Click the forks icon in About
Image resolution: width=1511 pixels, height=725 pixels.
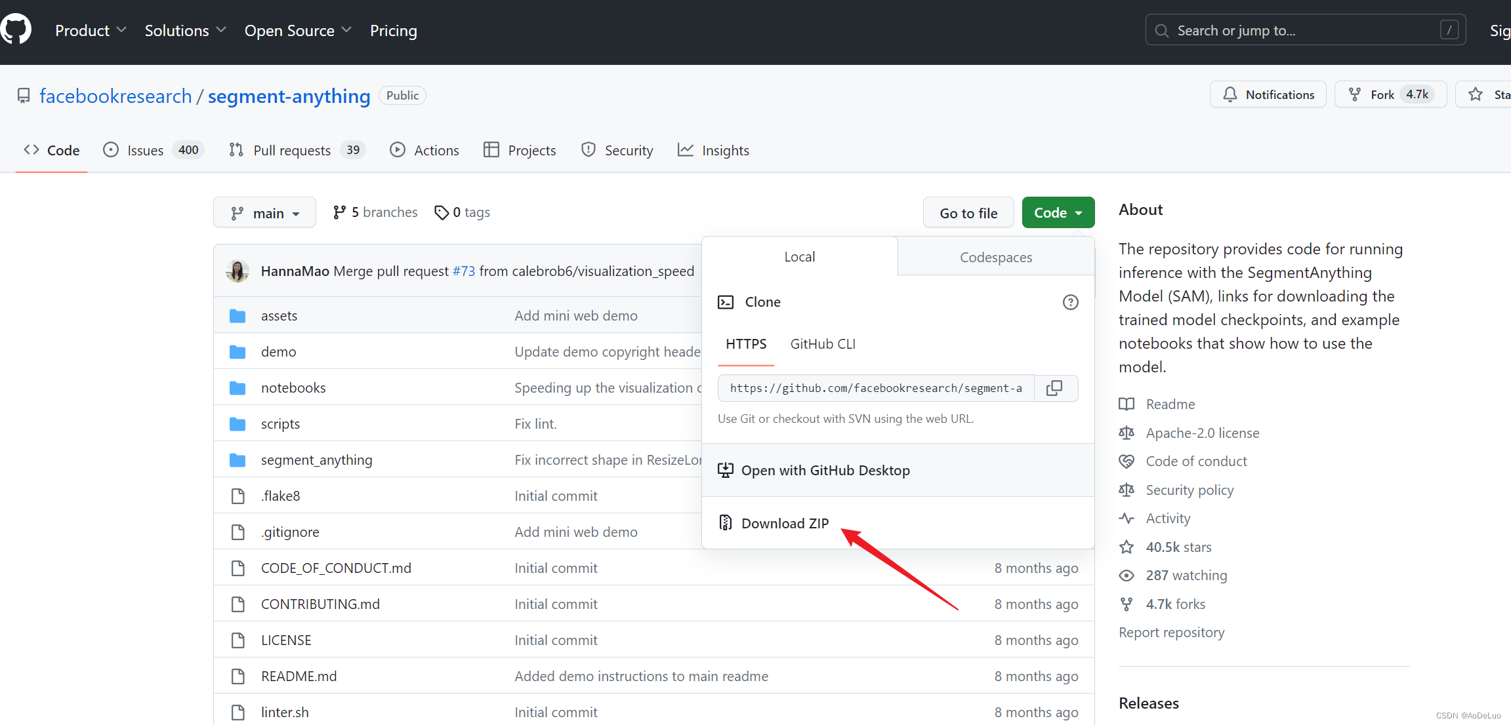(1127, 604)
